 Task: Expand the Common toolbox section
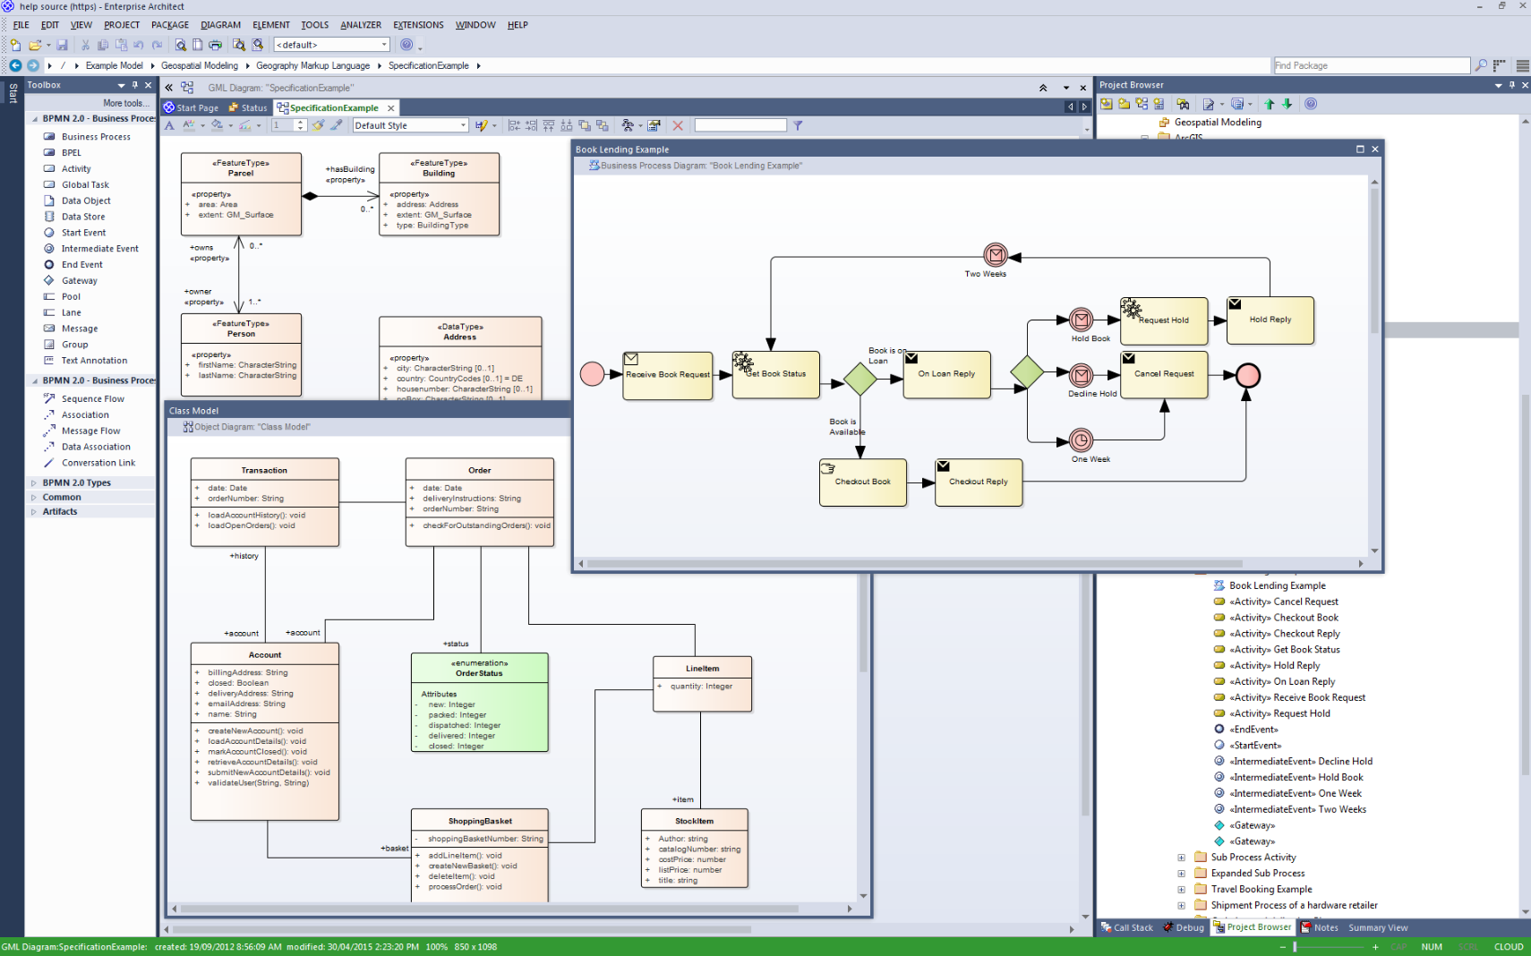[x=34, y=498]
